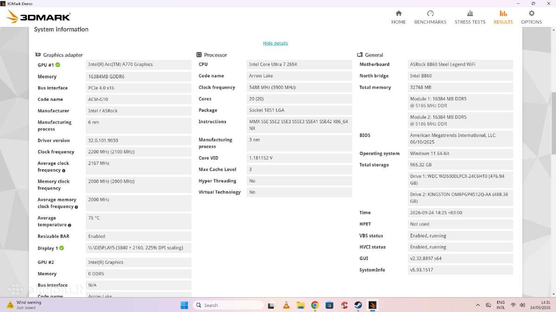Image resolution: width=556 pixels, height=312 pixels.
Task: Open the Windows Start menu
Action: (184, 305)
